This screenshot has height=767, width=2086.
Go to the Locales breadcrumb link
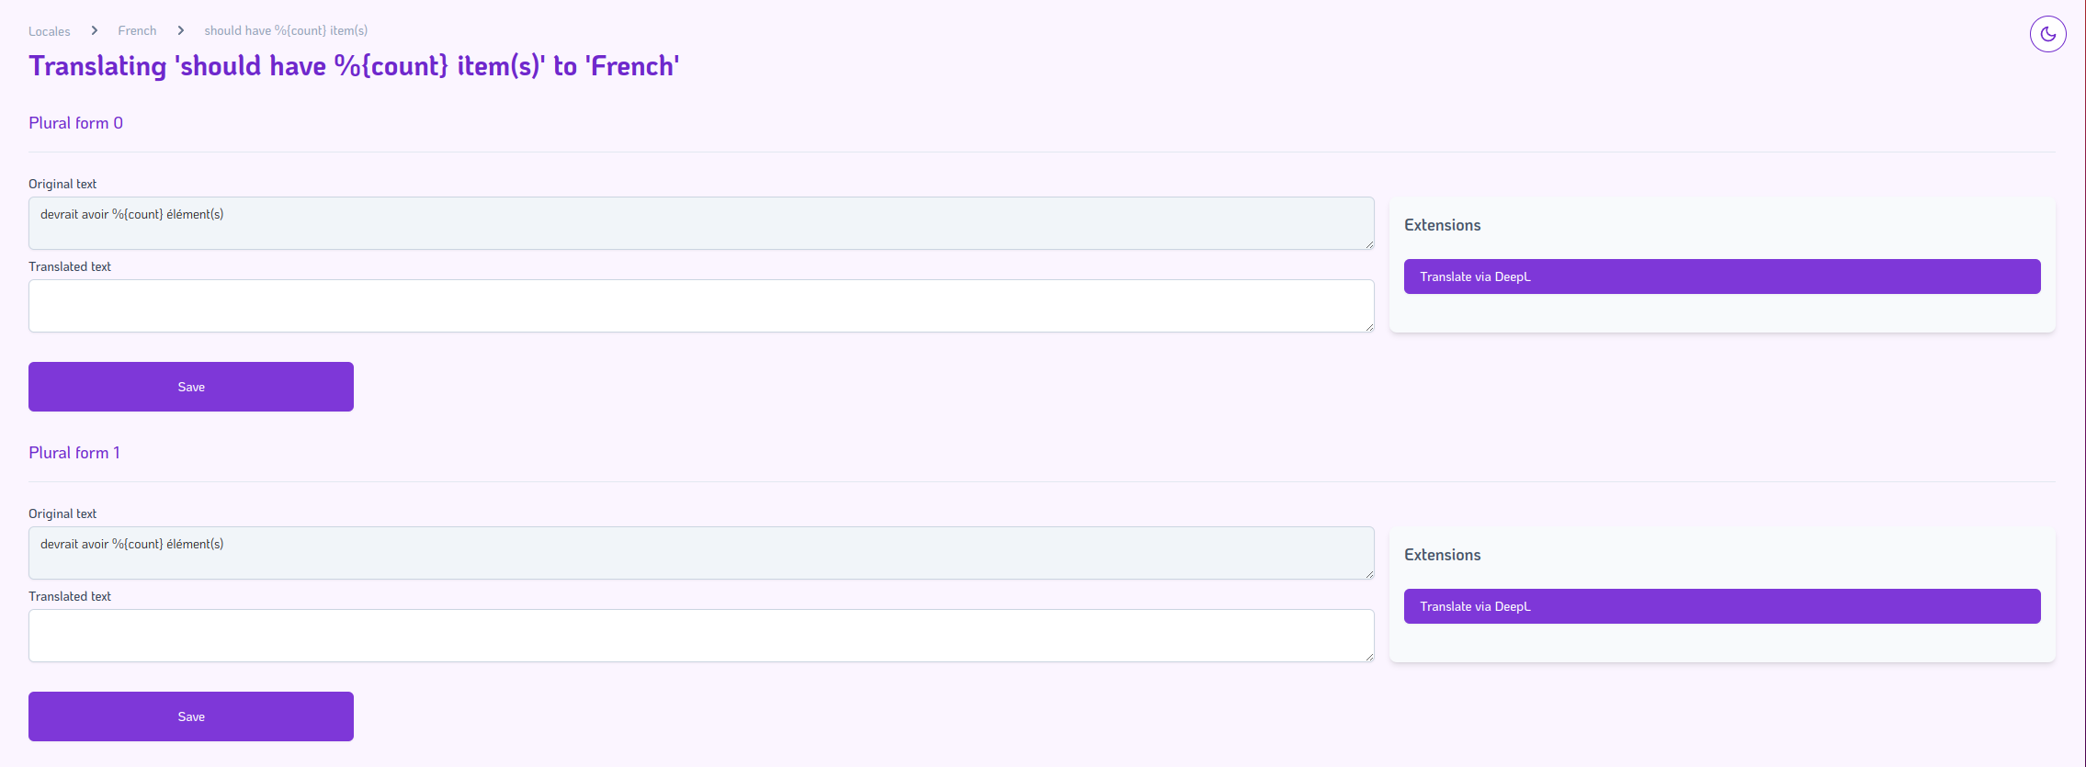(50, 31)
